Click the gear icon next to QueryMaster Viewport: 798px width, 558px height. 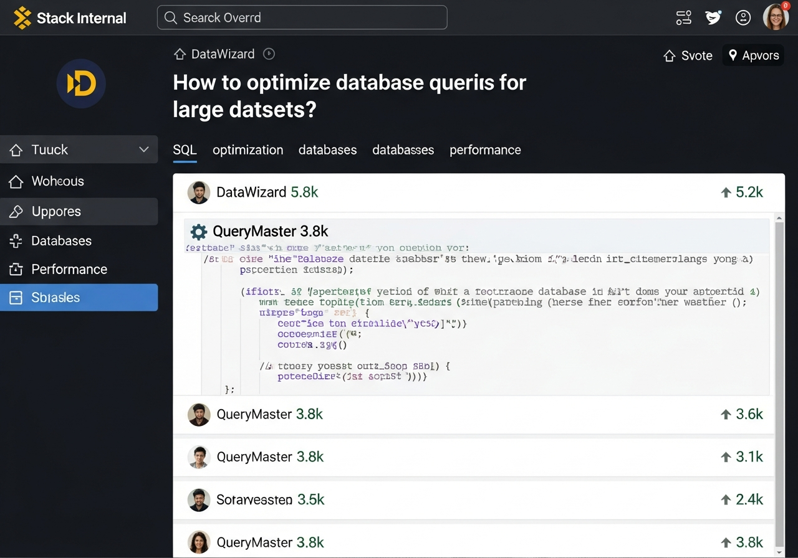198,231
